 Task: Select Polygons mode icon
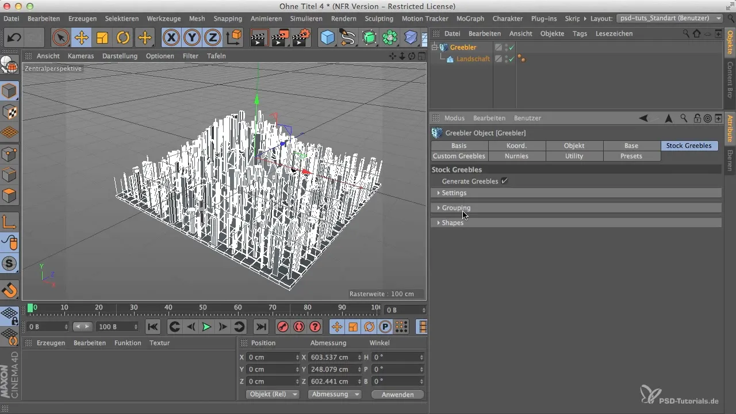click(10, 195)
